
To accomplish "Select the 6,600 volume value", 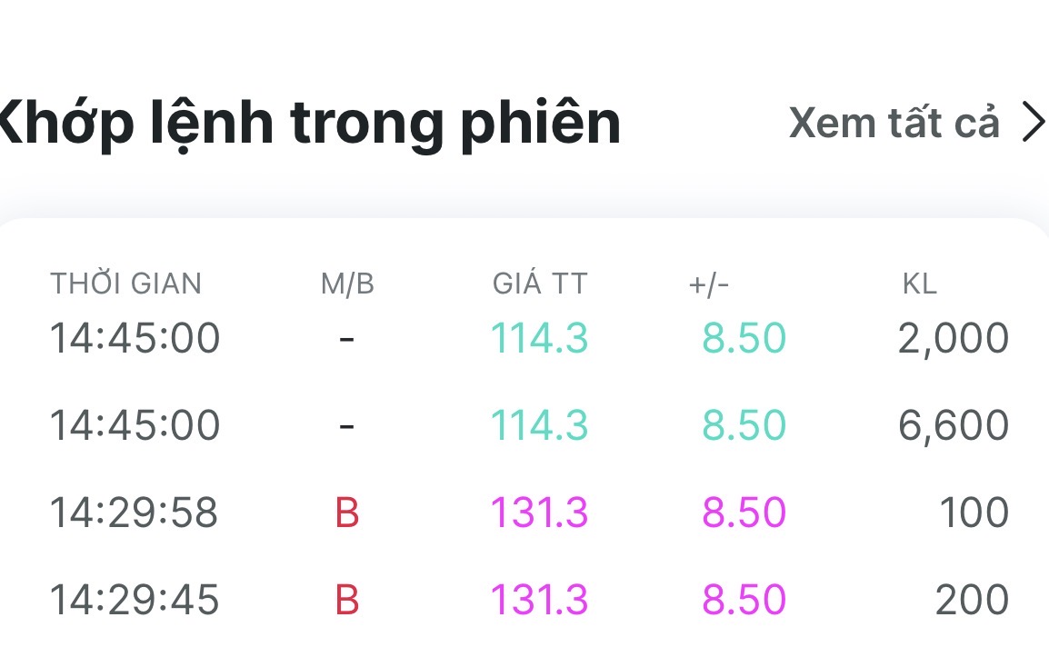I will (x=953, y=426).
